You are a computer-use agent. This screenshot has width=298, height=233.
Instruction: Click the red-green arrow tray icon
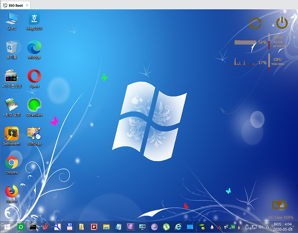click(219, 227)
